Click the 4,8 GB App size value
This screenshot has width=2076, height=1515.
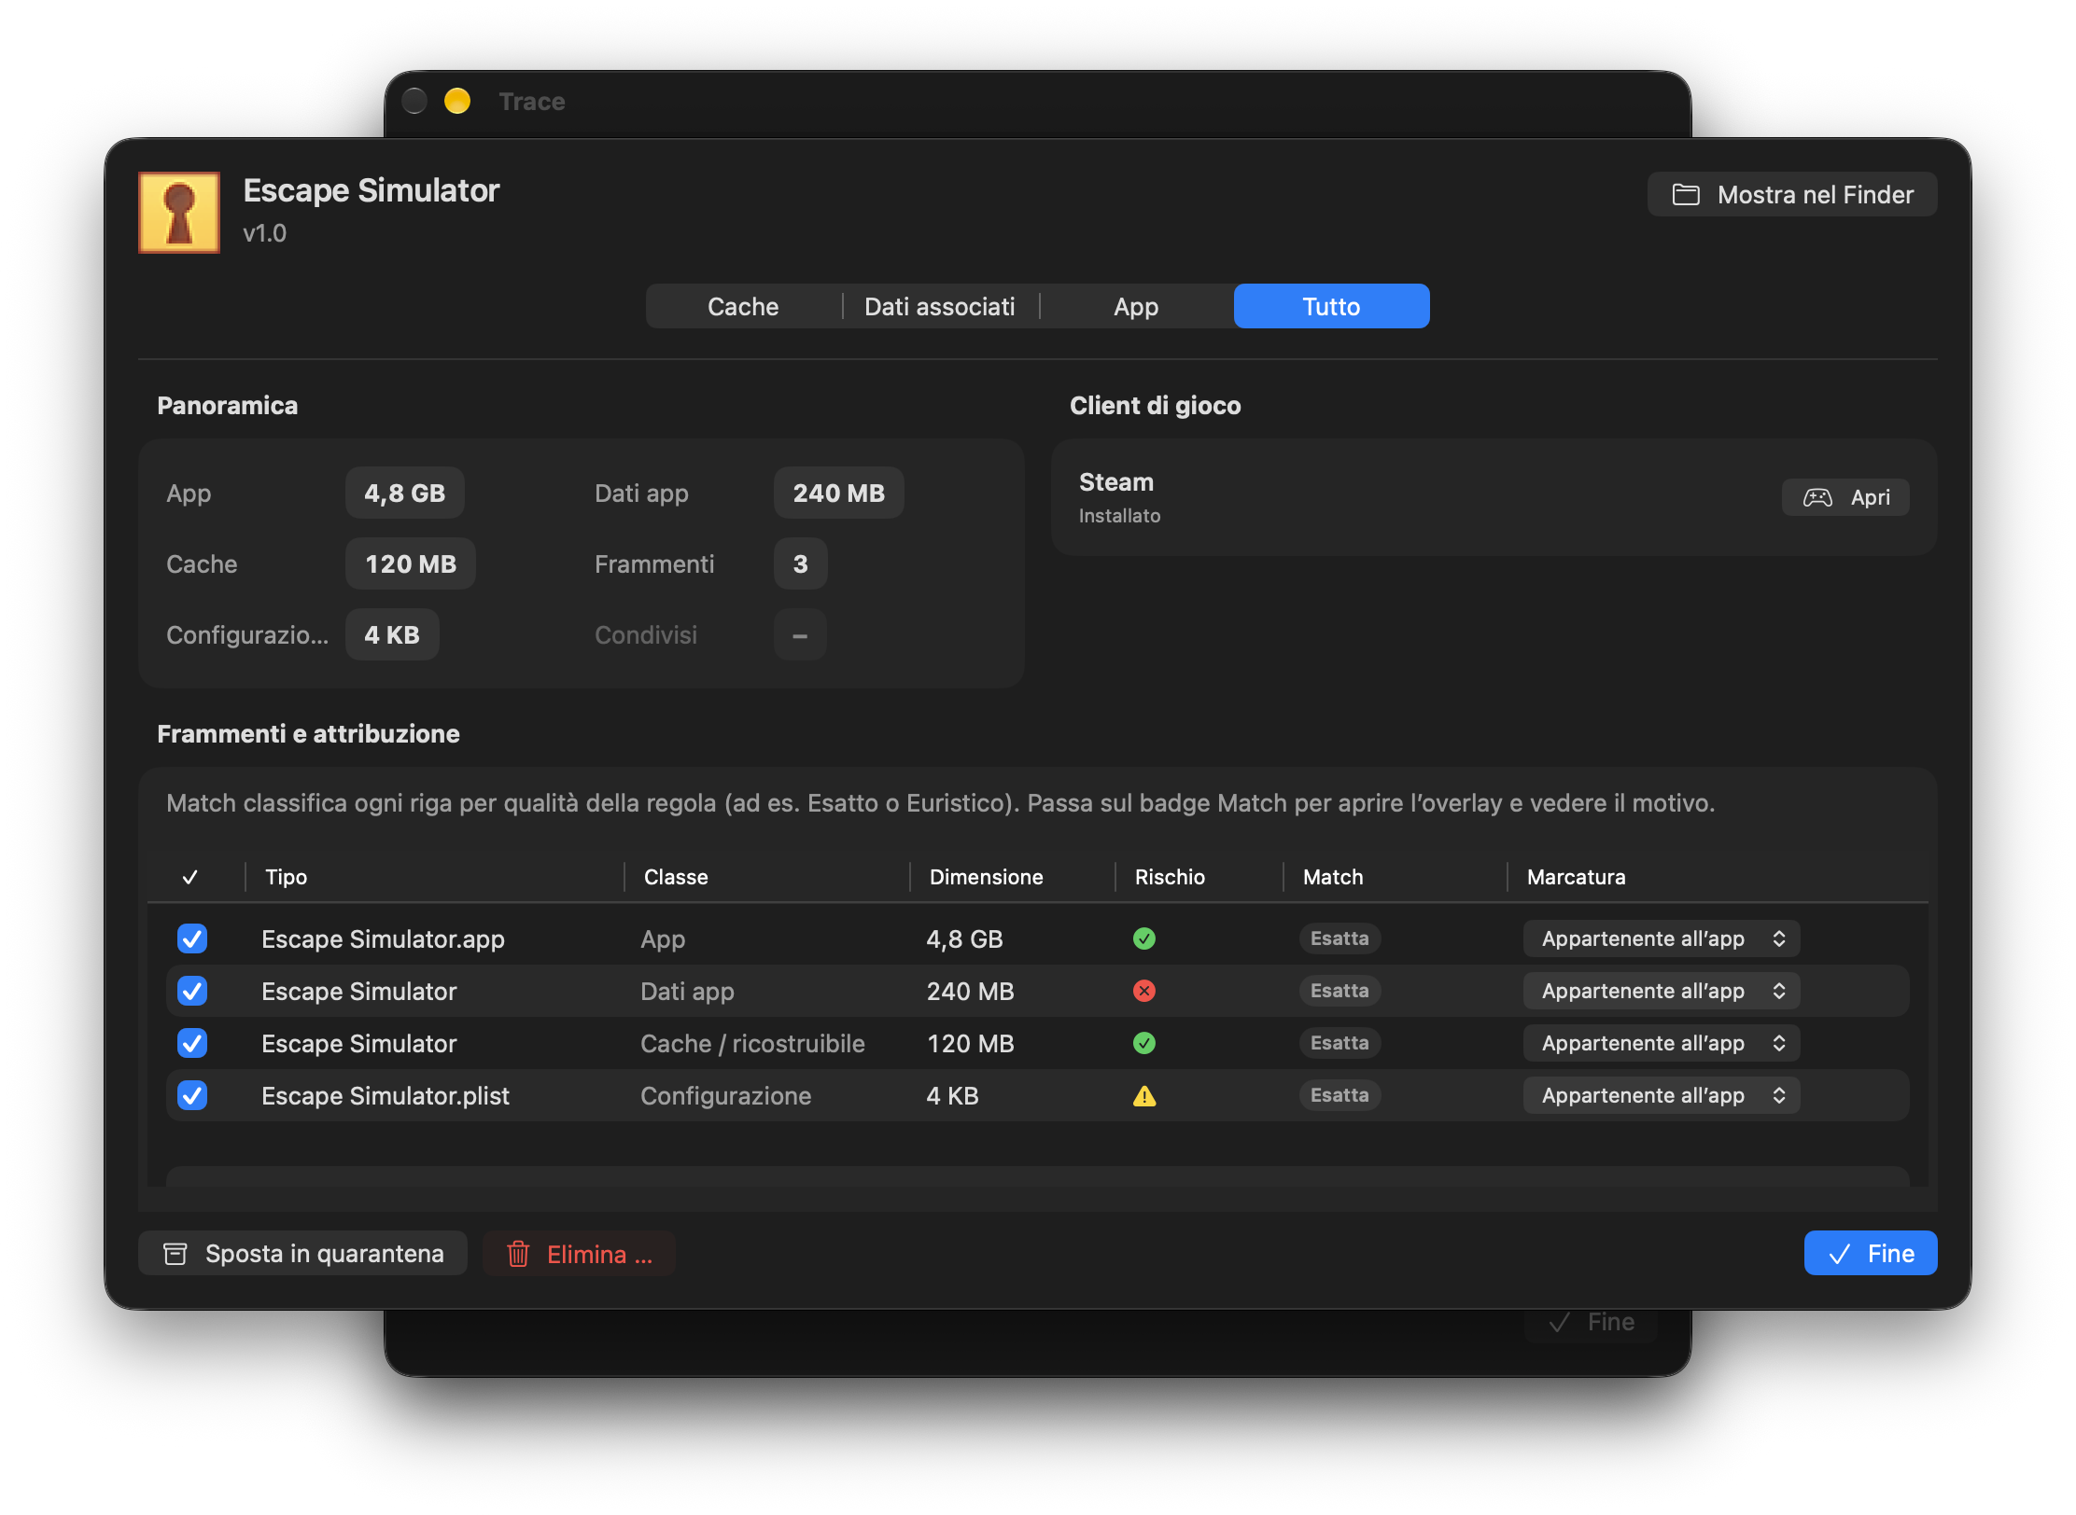click(x=404, y=493)
